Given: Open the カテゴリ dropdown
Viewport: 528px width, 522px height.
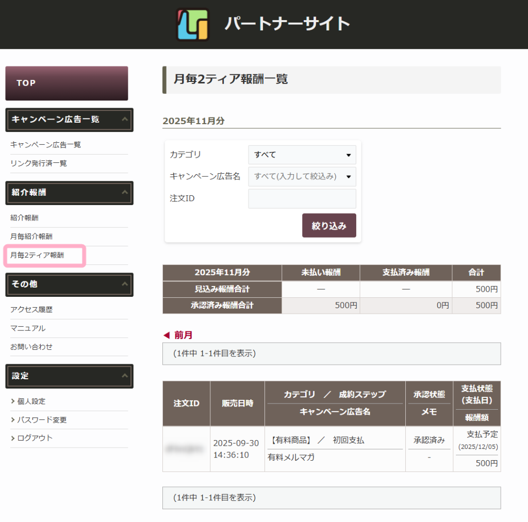Looking at the screenshot, I should click(x=302, y=155).
